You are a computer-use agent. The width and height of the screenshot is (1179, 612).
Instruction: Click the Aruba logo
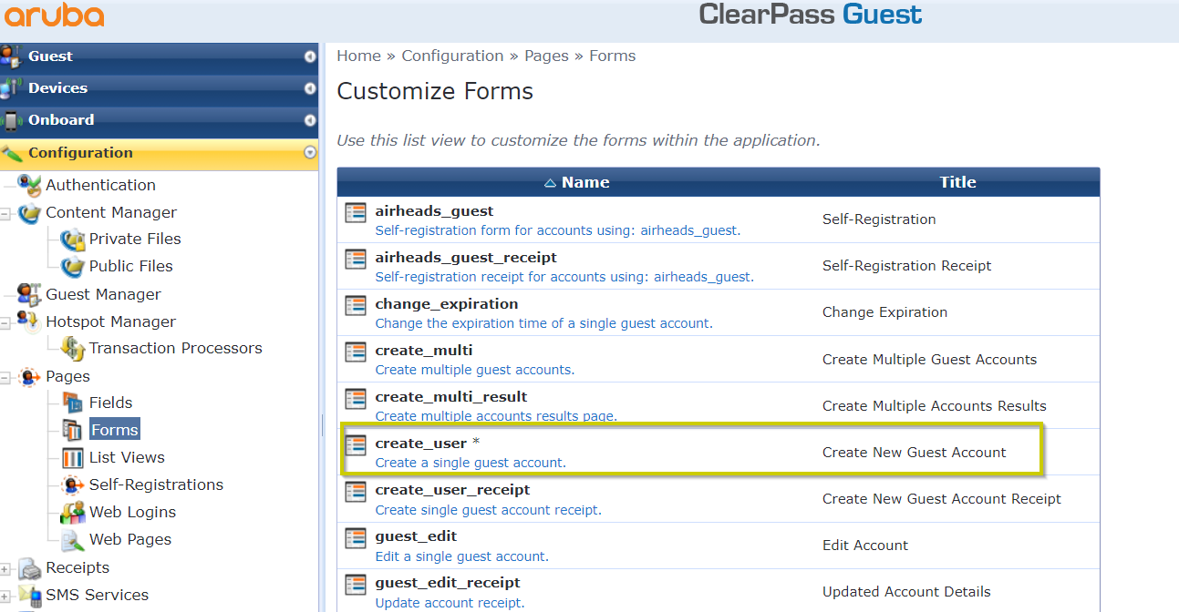(x=54, y=16)
